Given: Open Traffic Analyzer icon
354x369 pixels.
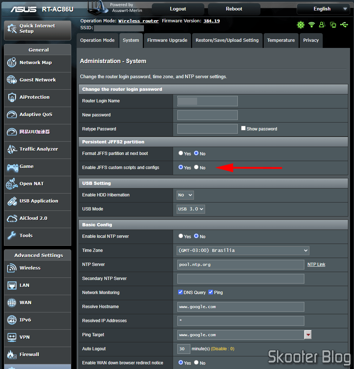Looking at the screenshot, I should [12, 149].
